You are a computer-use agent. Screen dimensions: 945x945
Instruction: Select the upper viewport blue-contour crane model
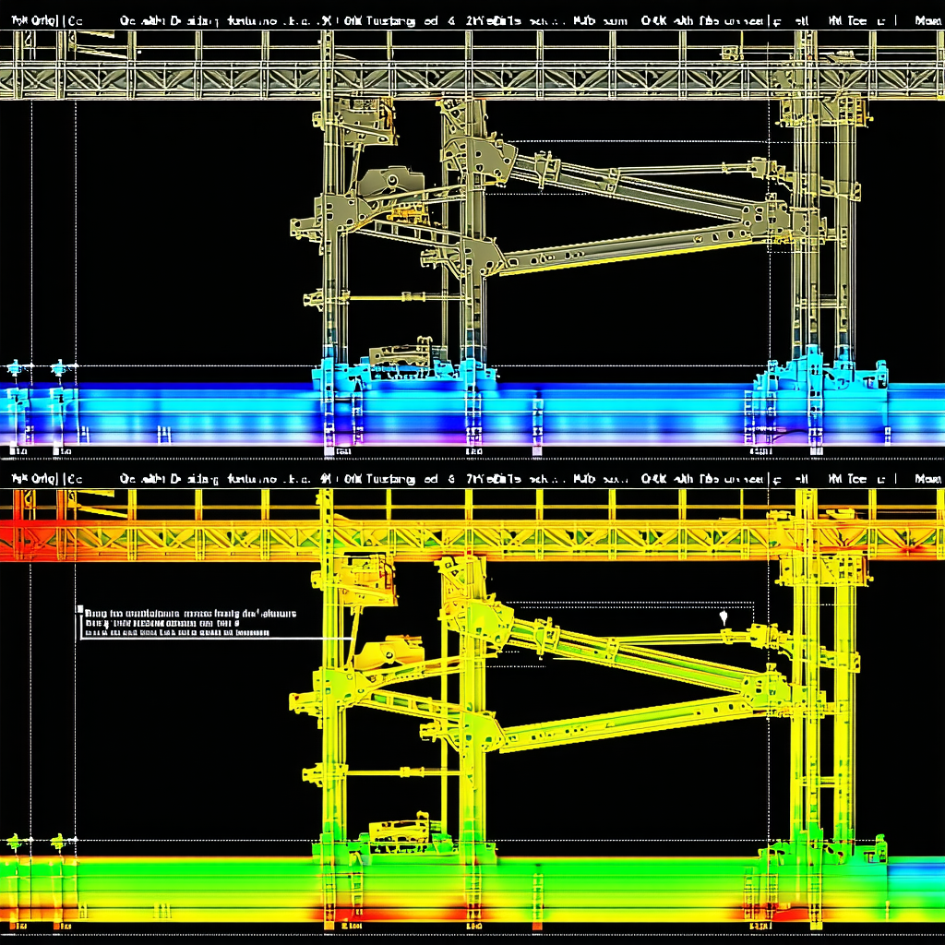(x=472, y=241)
